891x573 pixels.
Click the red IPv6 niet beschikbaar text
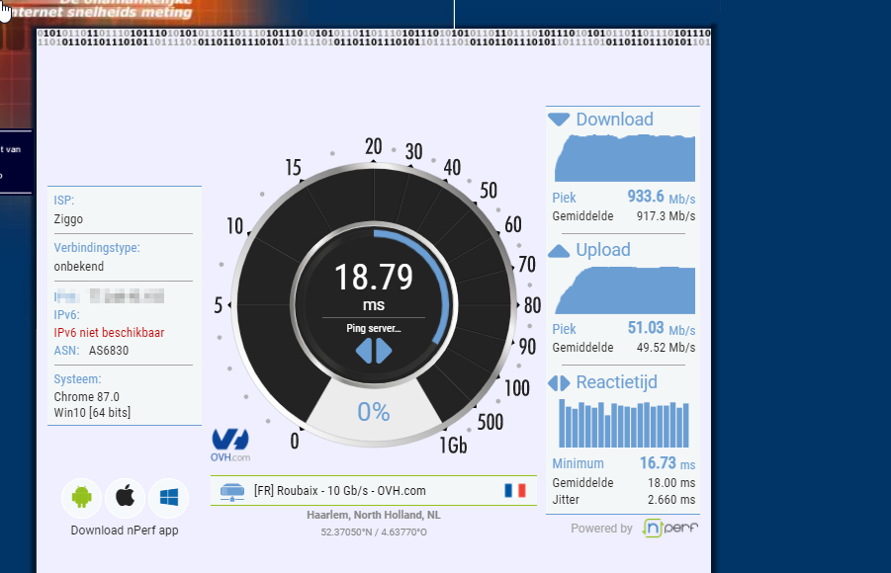[x=109, y=333]
